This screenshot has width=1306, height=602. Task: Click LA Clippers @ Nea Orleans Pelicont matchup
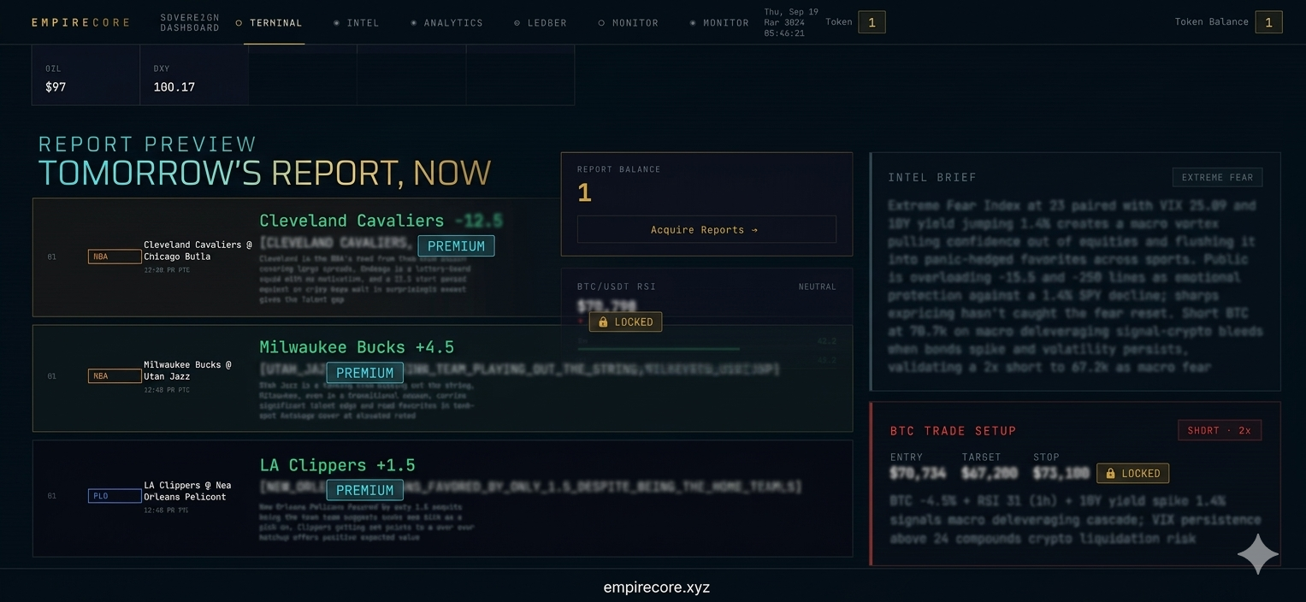pyautogui.click(x=187, y=491)
